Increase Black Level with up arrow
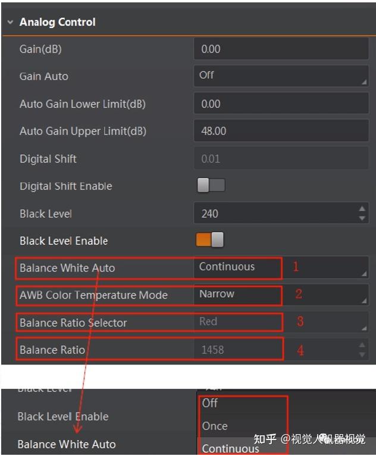This screenshot has height=455, width=376. pyautogui.click(x=362, y=209)
